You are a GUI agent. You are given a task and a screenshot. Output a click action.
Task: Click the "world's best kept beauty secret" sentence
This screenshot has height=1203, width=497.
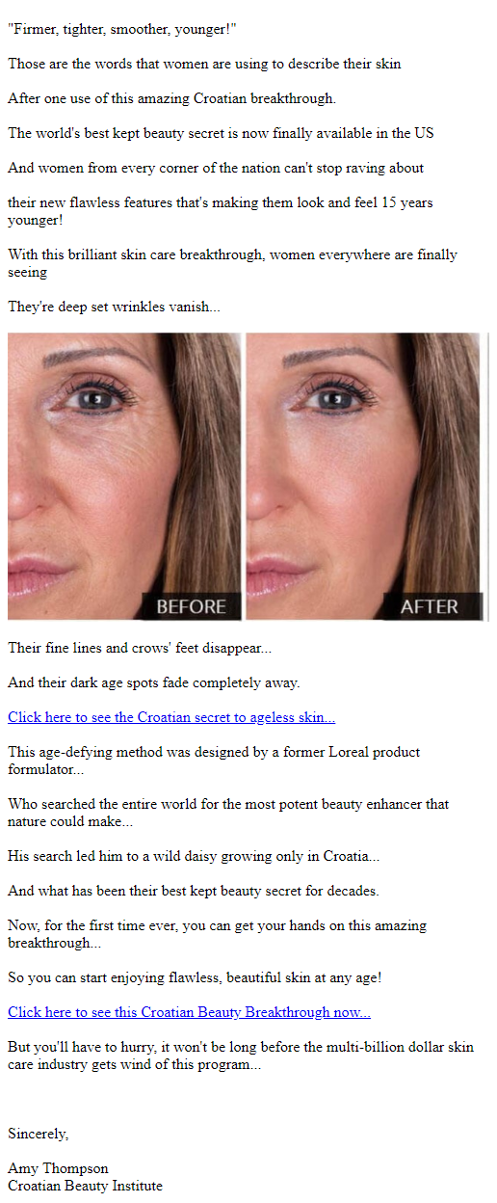point(221,133)
